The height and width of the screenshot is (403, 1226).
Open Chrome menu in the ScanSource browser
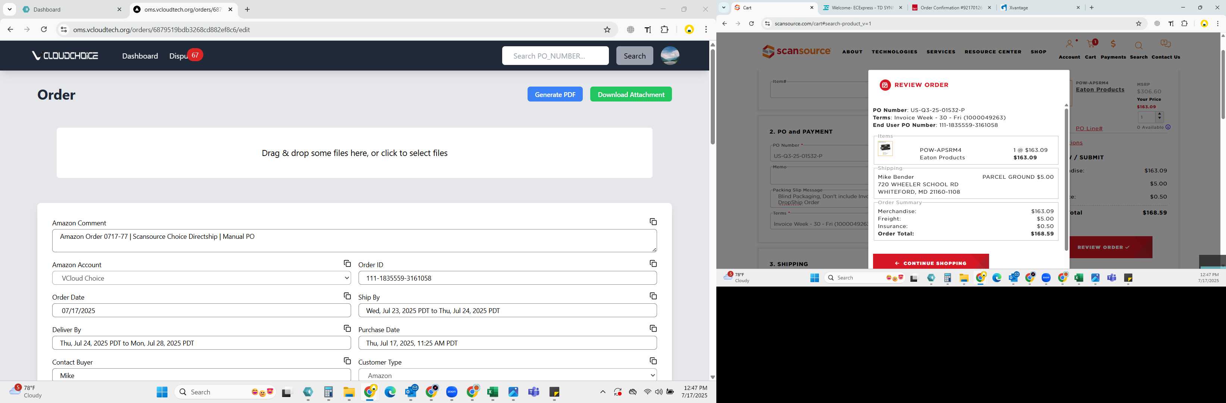pyautogui.click(x=1217, y=23)
